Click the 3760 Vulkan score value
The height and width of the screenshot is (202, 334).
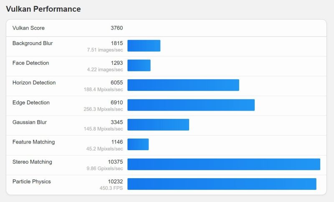click(116, 28)
